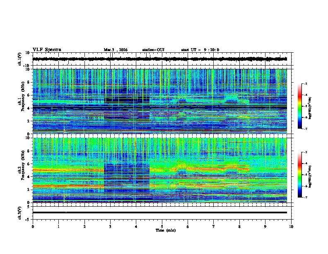The width and height of the screenshot is (328, 254).
Task: Click the ch.1 spectrogram color scale bar
Action: click(299, 106)
